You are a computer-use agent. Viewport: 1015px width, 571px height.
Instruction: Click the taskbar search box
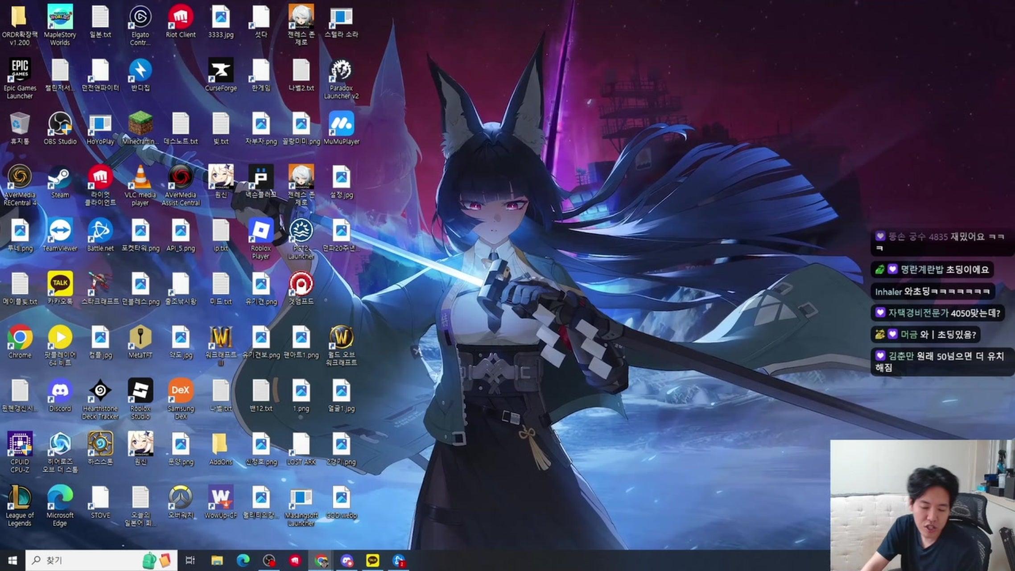pyautogui.click(x=89, y=560)
